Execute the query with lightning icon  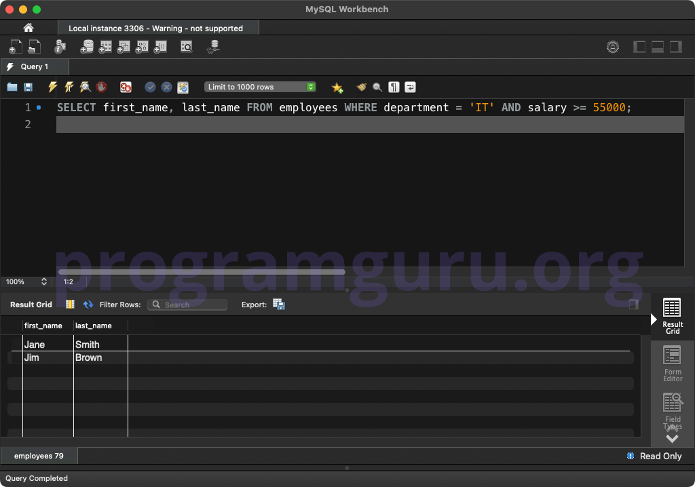click(x=52, y=87)
